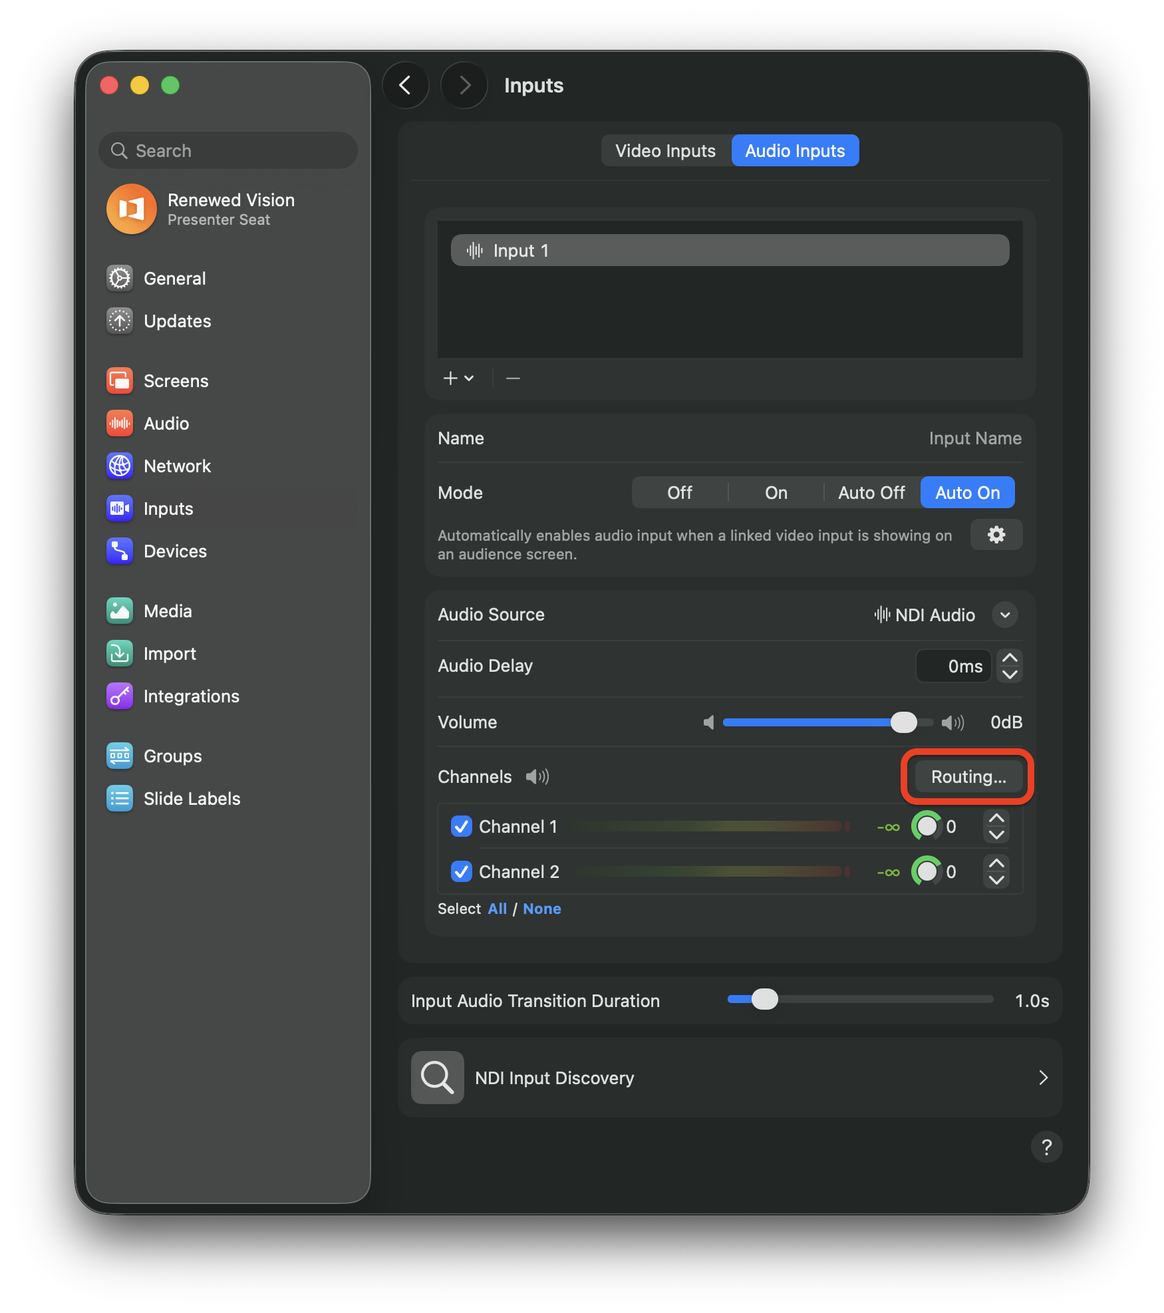Click the Volume slider handle
Viewport: 1164px width, 1313px height.
903,722
